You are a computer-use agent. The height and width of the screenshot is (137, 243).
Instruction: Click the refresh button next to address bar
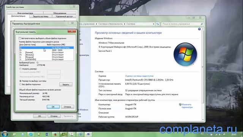158,24
